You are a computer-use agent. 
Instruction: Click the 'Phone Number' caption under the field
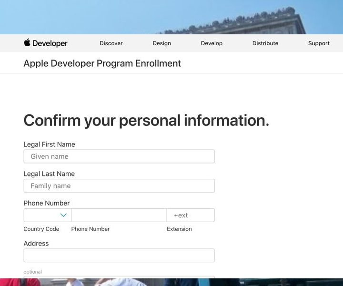(x=91, y=229)
